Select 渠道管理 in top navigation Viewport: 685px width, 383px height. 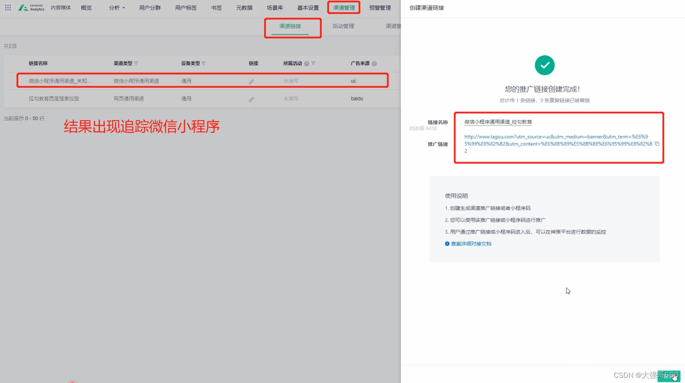344,8
